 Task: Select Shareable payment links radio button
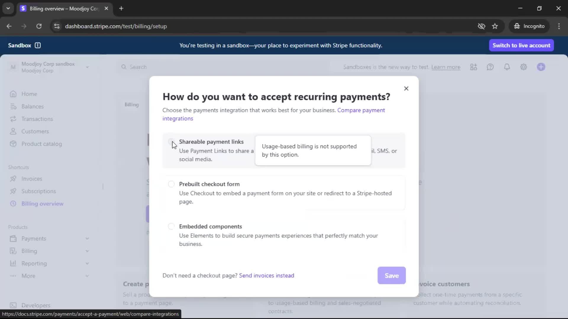(x=171, y=142)
